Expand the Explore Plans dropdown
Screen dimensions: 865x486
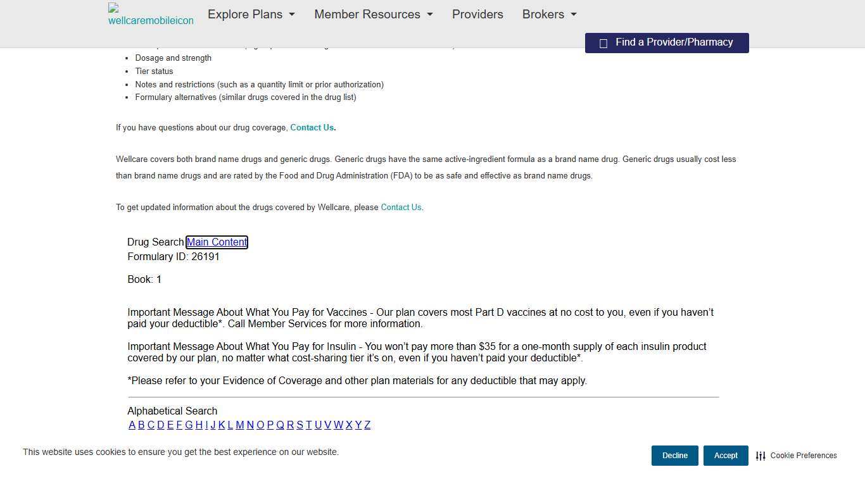(251, 15)
